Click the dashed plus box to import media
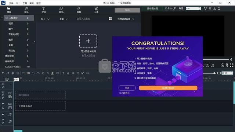235x132 pixels. 88,41
